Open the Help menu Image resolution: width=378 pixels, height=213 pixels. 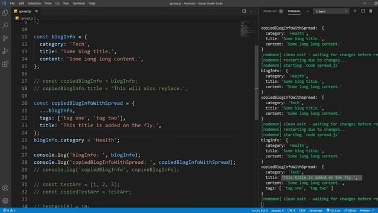92,3
